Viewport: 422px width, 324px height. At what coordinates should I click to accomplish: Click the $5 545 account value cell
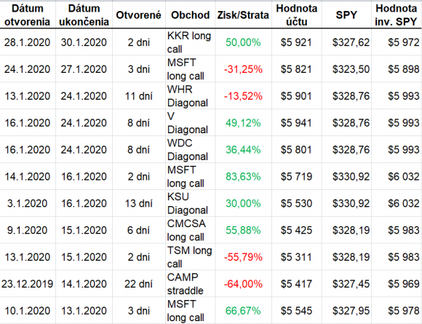[297, 311]
